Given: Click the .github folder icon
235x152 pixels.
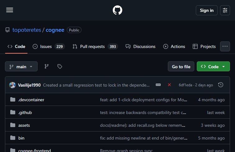Looking at the screenshot, I should (13, 112).
